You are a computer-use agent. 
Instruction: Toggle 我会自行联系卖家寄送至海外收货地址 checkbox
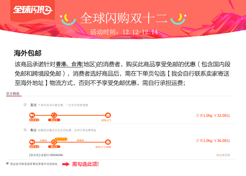coord(7,163)
